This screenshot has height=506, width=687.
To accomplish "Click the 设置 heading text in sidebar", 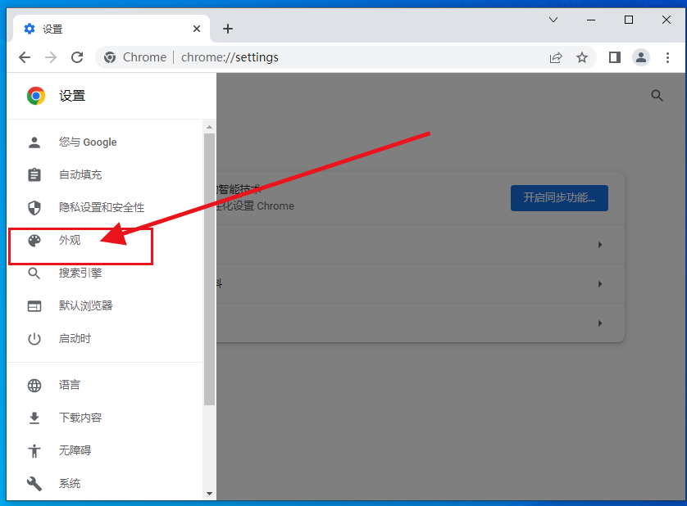I will pos(72,96).
